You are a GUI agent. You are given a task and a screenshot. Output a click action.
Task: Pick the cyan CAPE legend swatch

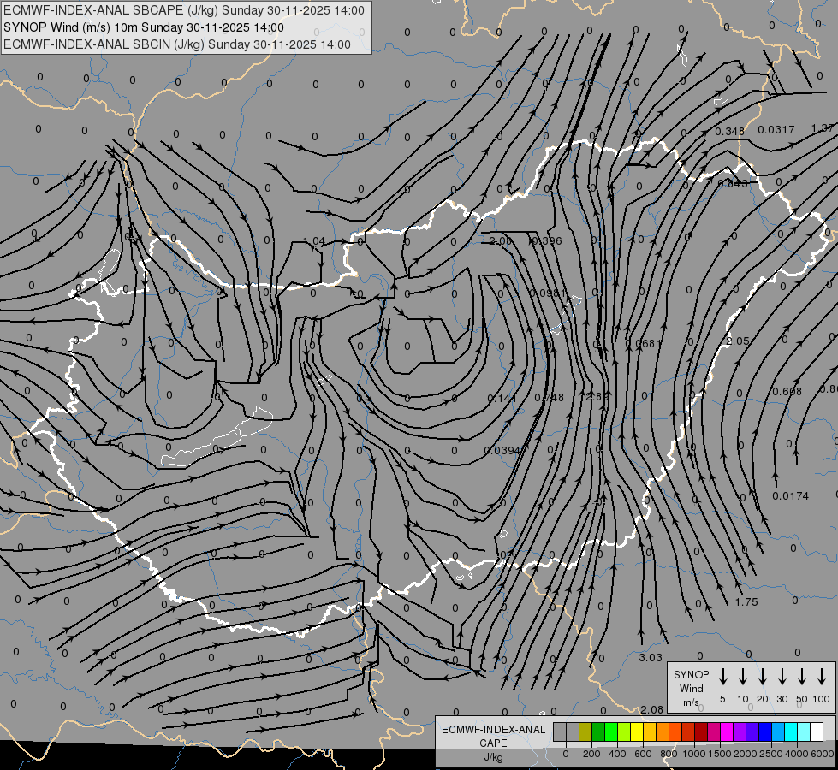[790, 732]
